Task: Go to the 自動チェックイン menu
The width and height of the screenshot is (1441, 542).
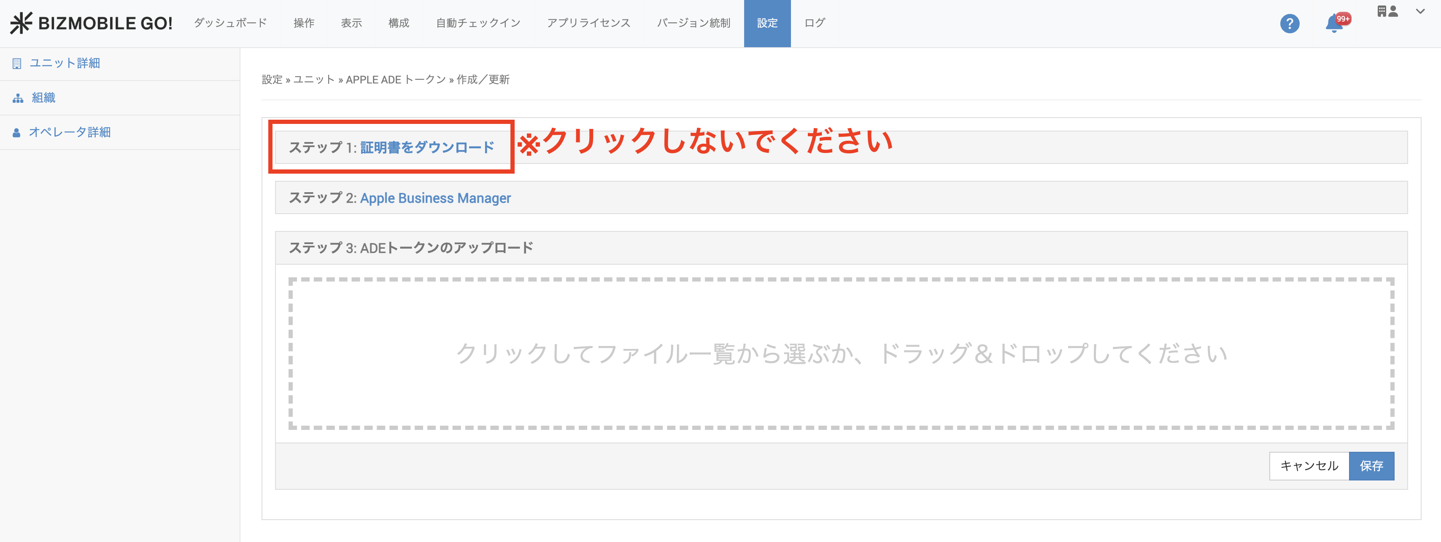Action: click(x=478, y=23)
